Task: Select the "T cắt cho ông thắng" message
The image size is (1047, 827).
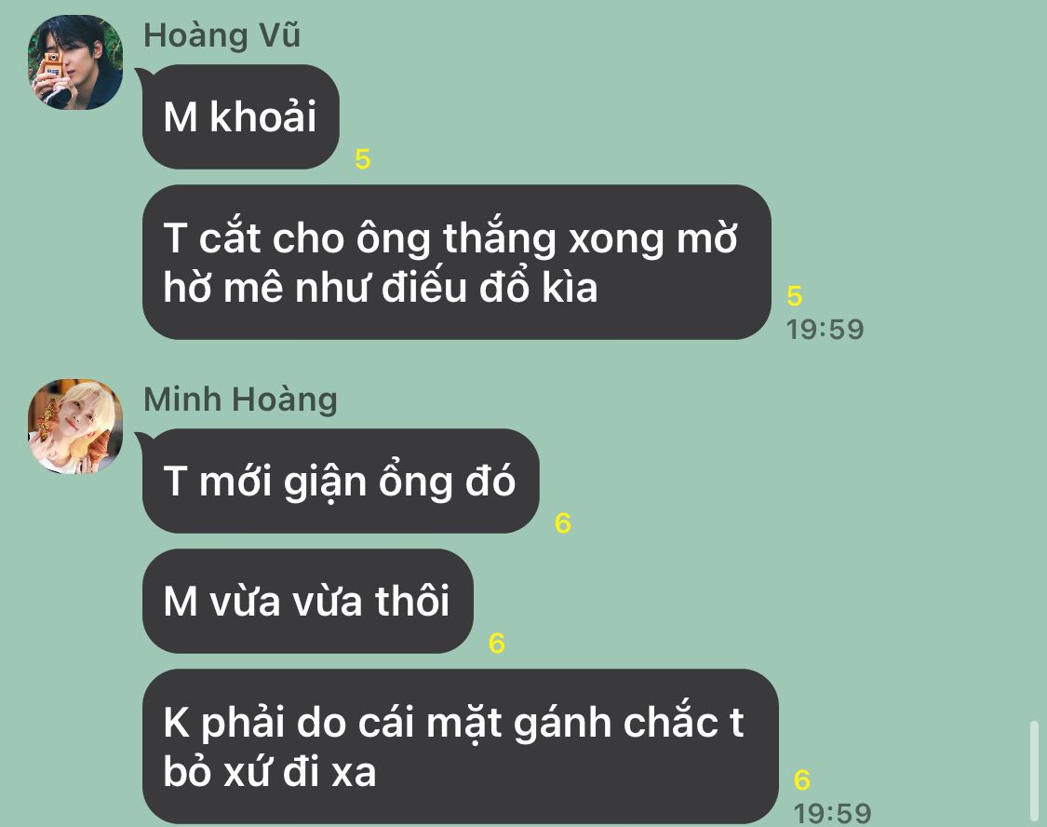Action: click(457, 262)
